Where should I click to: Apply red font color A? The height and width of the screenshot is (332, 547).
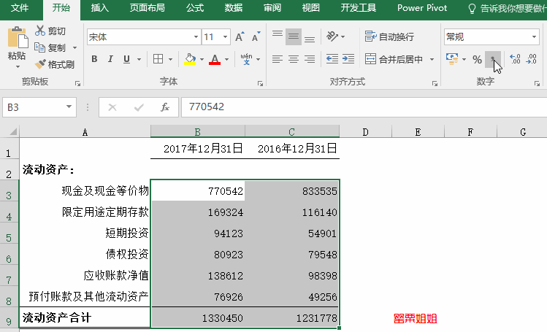click(215, 59)
